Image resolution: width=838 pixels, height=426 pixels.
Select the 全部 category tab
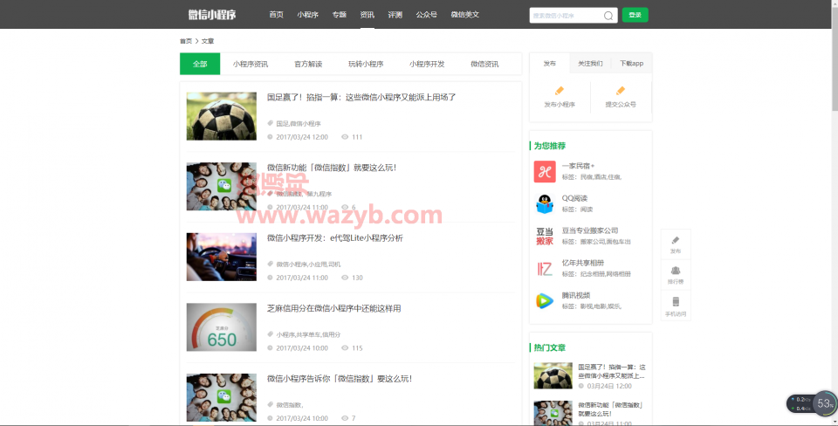click(200, 64)
